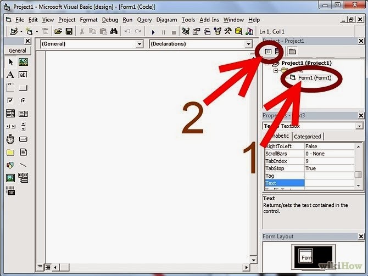The height and width of the screenshot is (276, 368).
Task: Click the Menu Editor toolbar icon
Action: (x=45, y=31)
